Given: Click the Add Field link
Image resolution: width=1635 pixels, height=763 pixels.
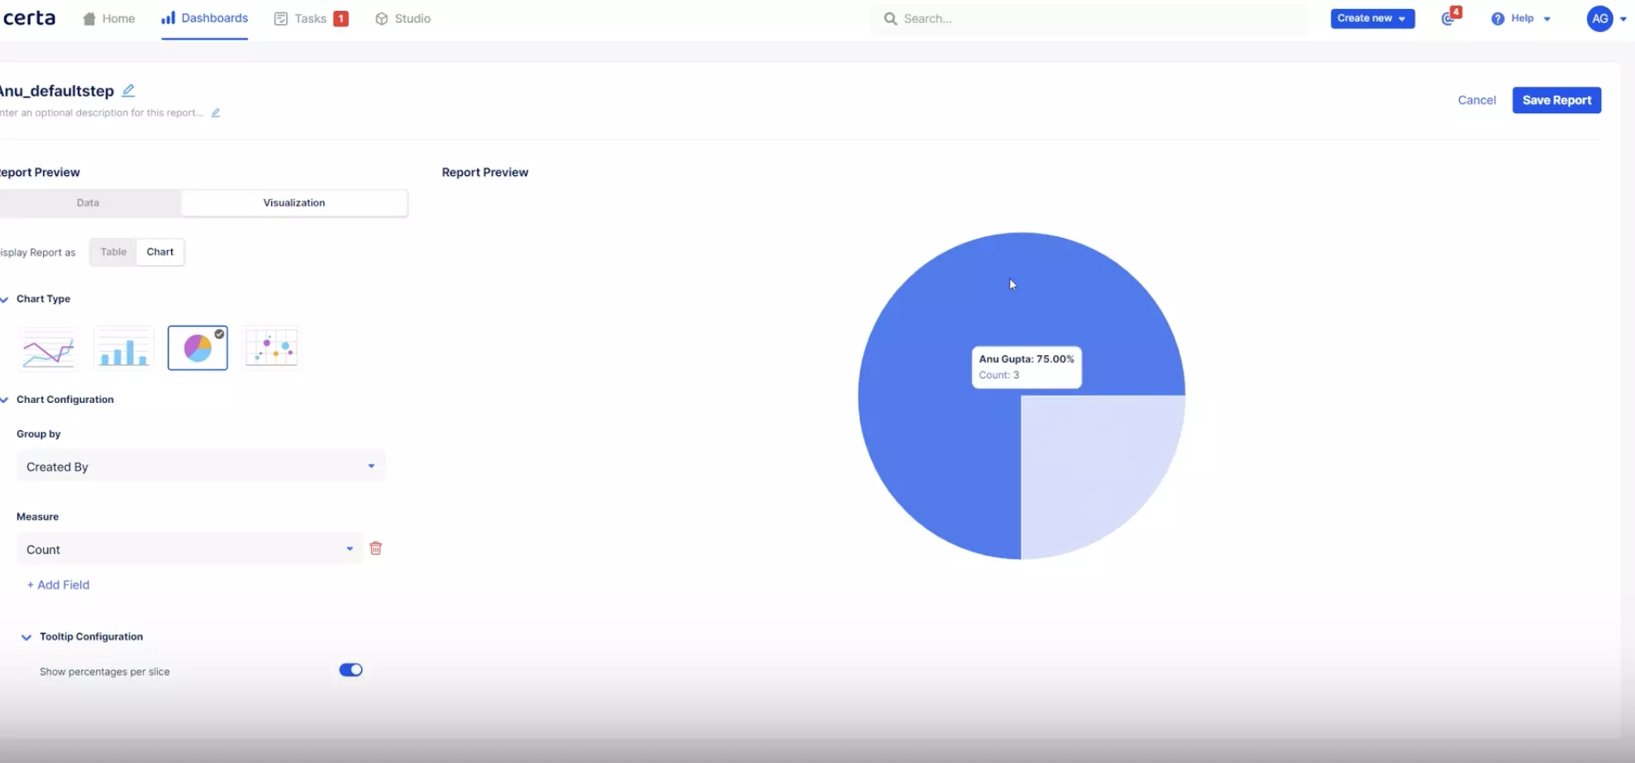Looking at the screenshot, I should pos(58,584).
